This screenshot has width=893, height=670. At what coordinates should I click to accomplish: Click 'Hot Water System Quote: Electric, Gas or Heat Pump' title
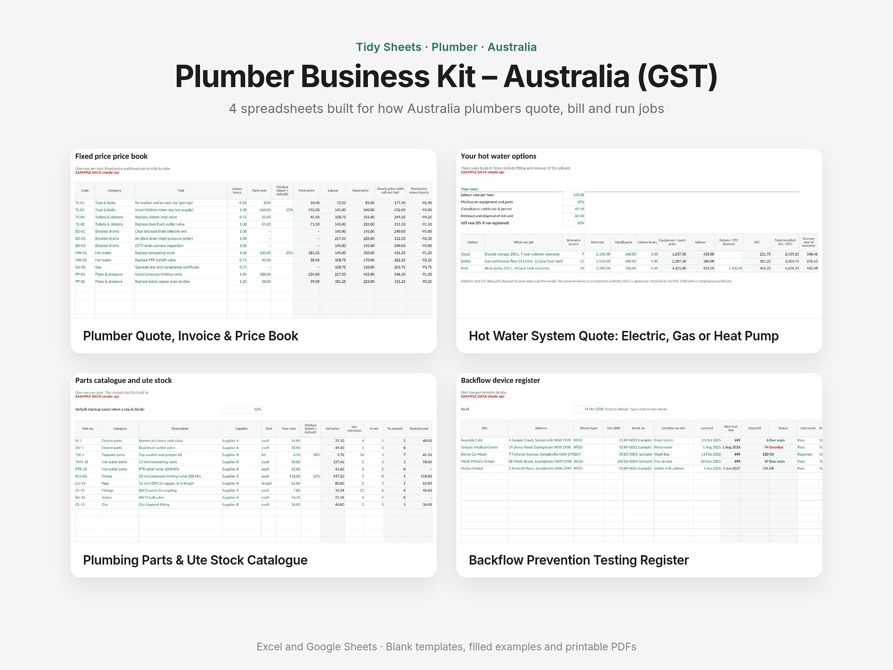[624, 336]
